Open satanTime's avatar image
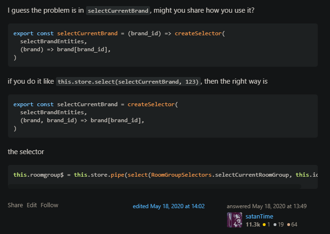The height and width of the screenshot is (234, 330). [x=235, y=220]
